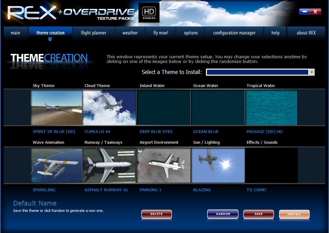Switch to the theme creation tab
This screenshot has width=329, height=233.
coord(50,33)
